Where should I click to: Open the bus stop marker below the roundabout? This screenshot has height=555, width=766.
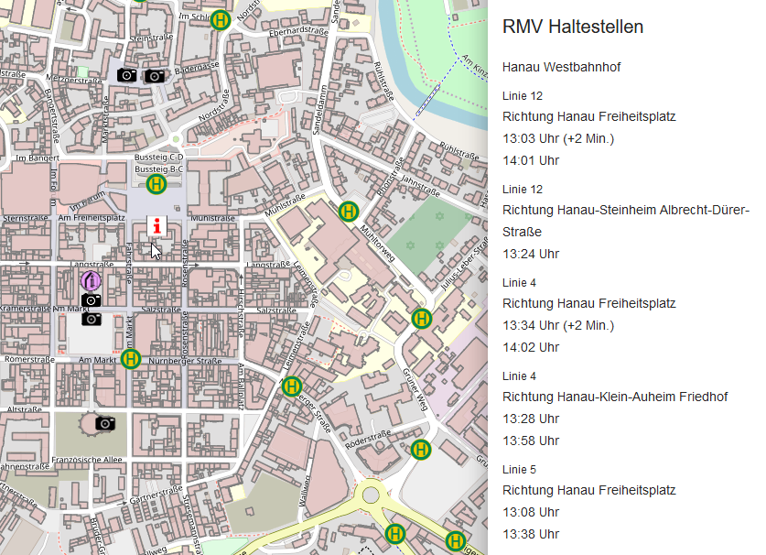point(394,534)
